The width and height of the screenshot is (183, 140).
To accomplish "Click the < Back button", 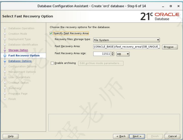I will pyautogui.click(x=121, y=136).
